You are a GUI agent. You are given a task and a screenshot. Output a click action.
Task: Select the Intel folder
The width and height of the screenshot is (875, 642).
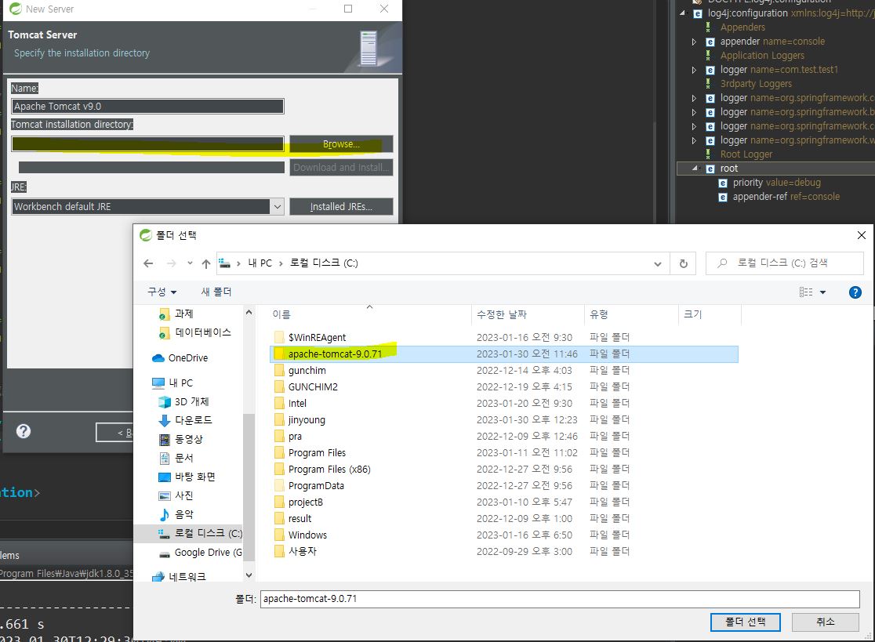pos(297,403)
